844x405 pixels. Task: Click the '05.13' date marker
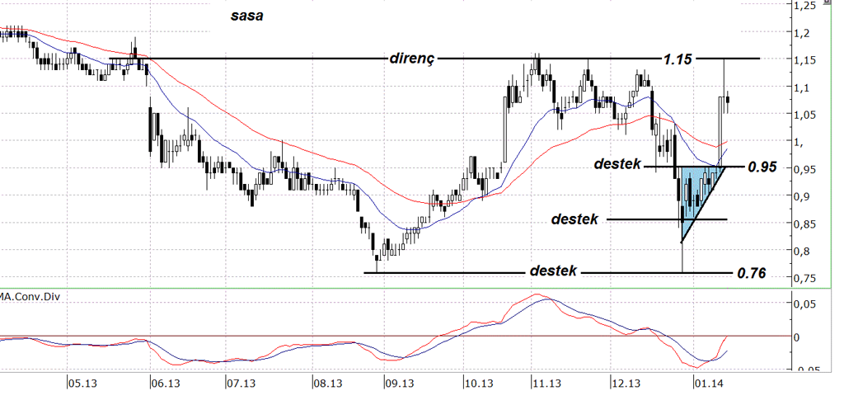tap(82, 384)
